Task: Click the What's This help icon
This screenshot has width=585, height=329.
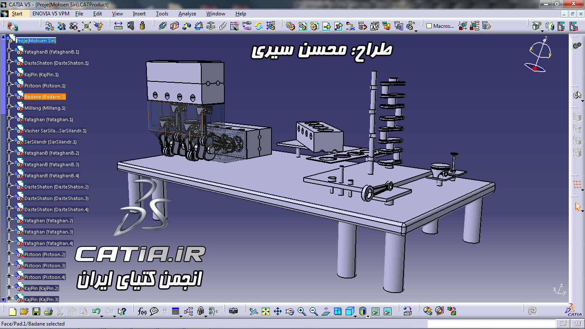Action: click(122, 311)
